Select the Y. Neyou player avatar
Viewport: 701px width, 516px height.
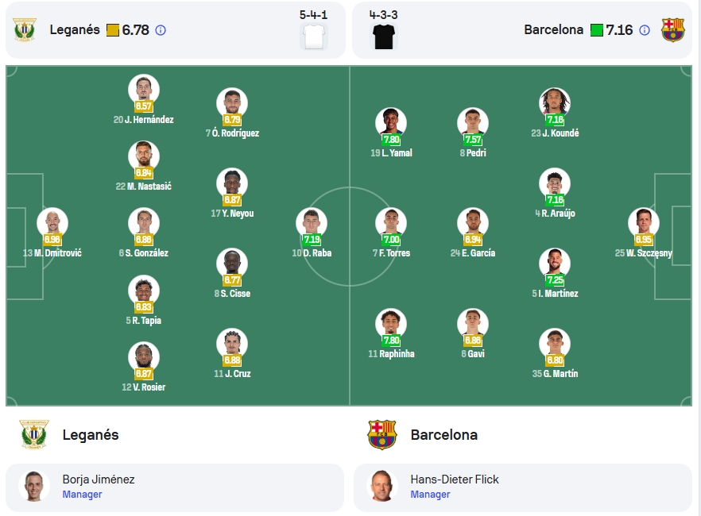pyautogui.click(x=232, y=183)
